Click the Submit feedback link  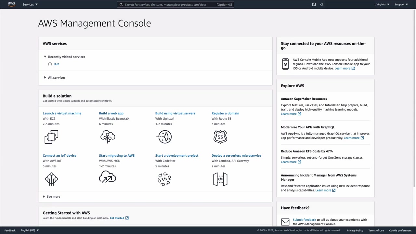pyautogui.click(x=304, y=220)
